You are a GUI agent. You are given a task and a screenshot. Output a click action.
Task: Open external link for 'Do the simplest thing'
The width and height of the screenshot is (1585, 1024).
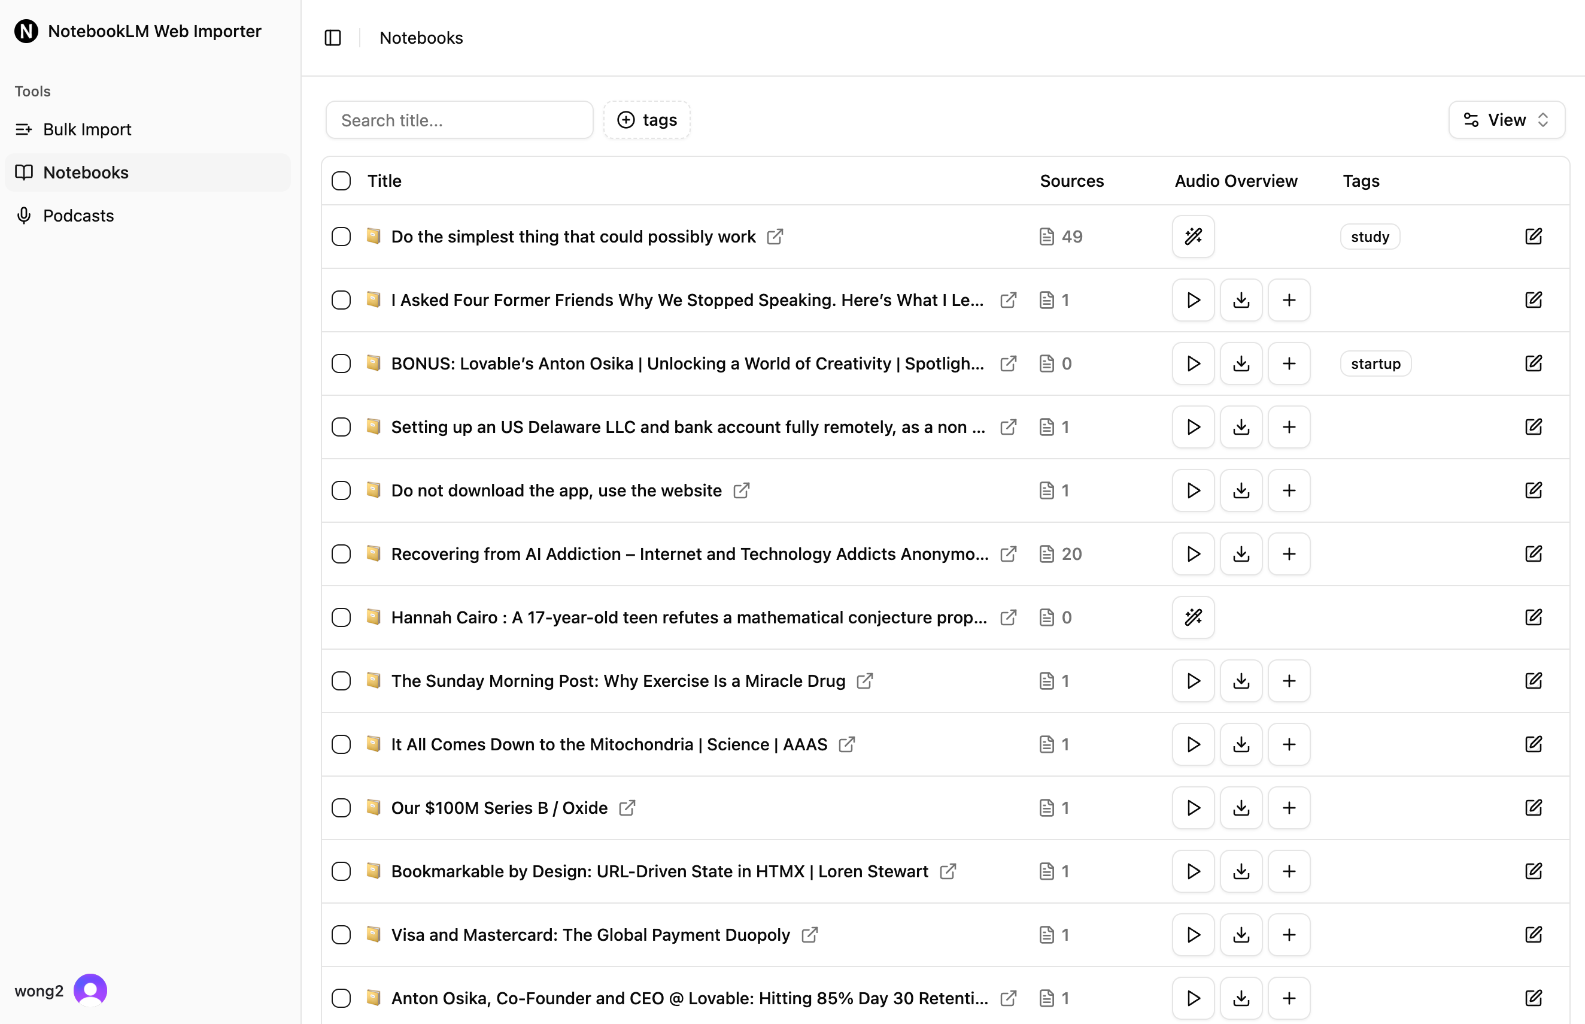pyautogui.click(x=775, y=237)
